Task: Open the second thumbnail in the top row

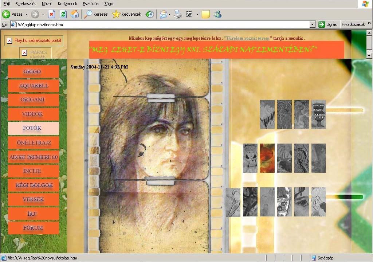Action: [x=284, y=114]
